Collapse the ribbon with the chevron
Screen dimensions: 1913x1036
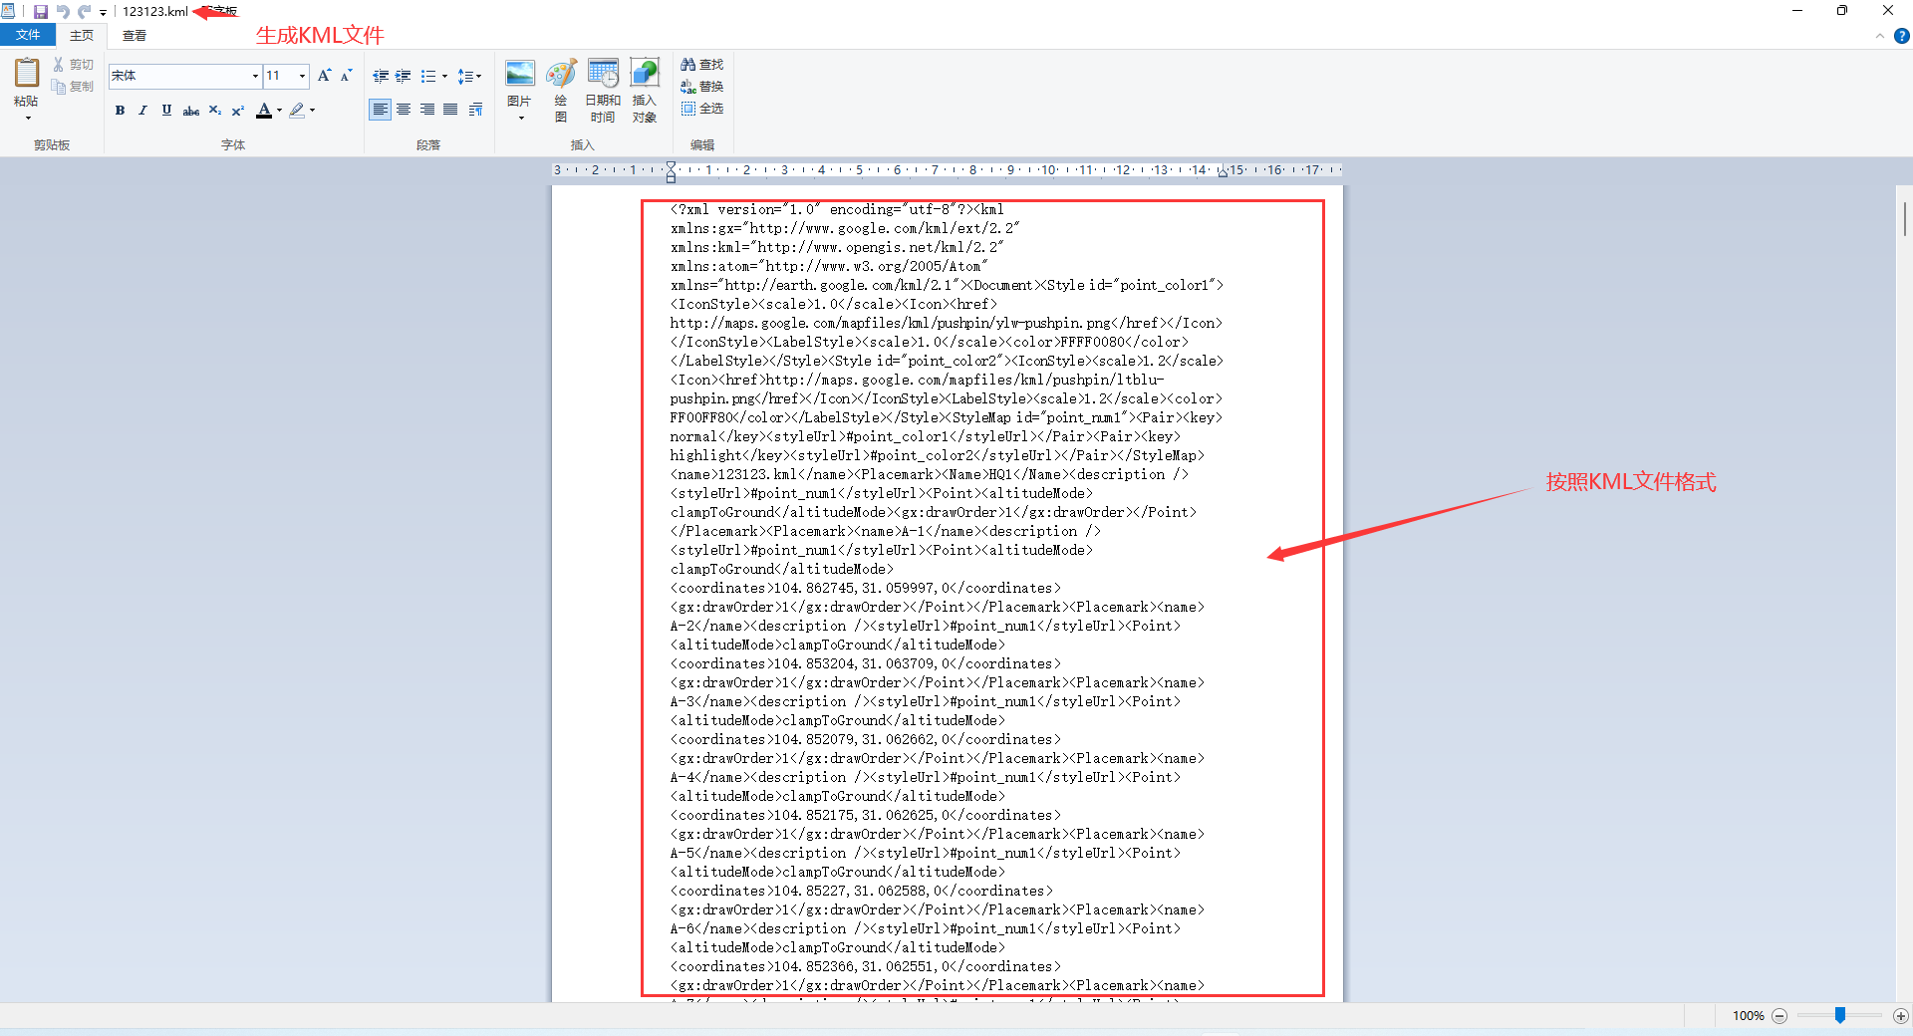[1880, 36]
